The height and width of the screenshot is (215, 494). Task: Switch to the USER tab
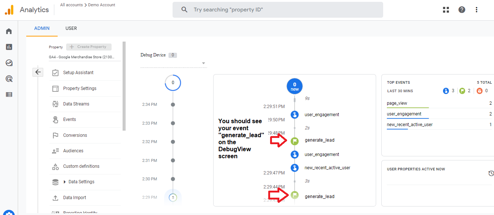pos(71,28)
